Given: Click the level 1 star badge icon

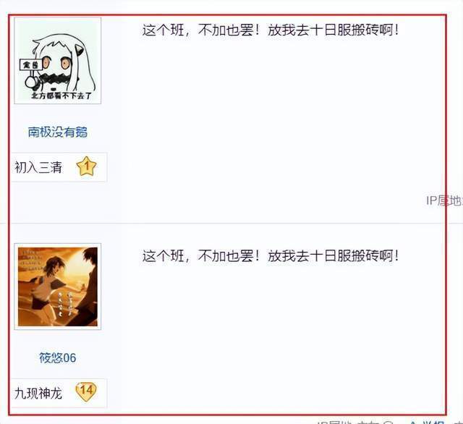Looking at the screenshot, I should click(86, 166).
